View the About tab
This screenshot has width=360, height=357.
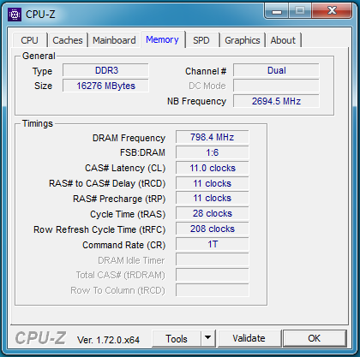coord(283,40)
